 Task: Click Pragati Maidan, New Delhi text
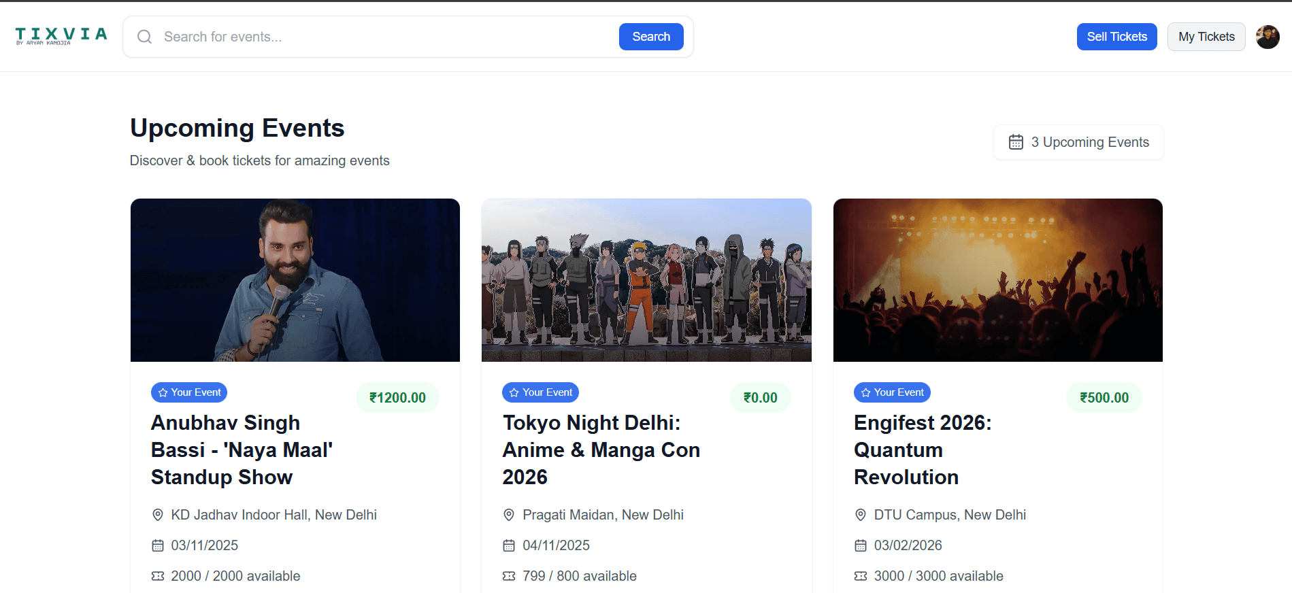pos(603,515)
